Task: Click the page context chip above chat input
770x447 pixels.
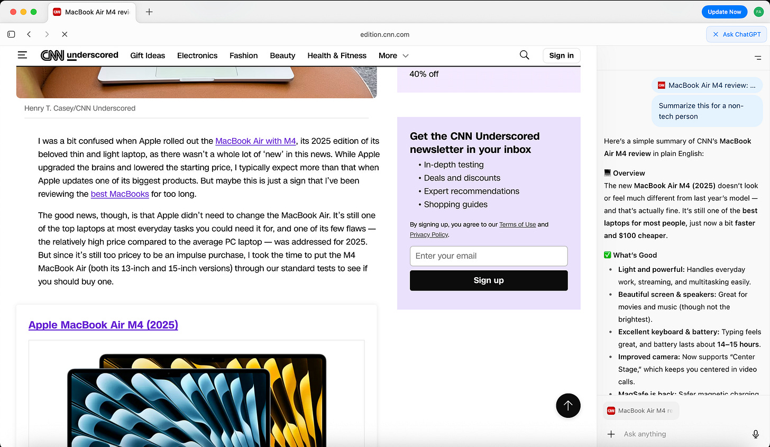Action: click(641, 410)
